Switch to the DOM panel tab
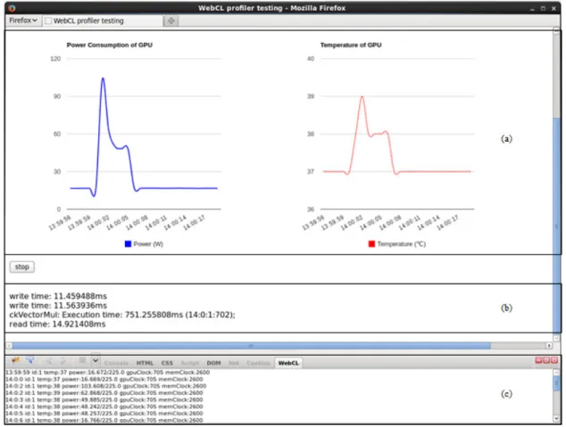Viewport: 566px width, 427px height. click(x=213, y=363)
